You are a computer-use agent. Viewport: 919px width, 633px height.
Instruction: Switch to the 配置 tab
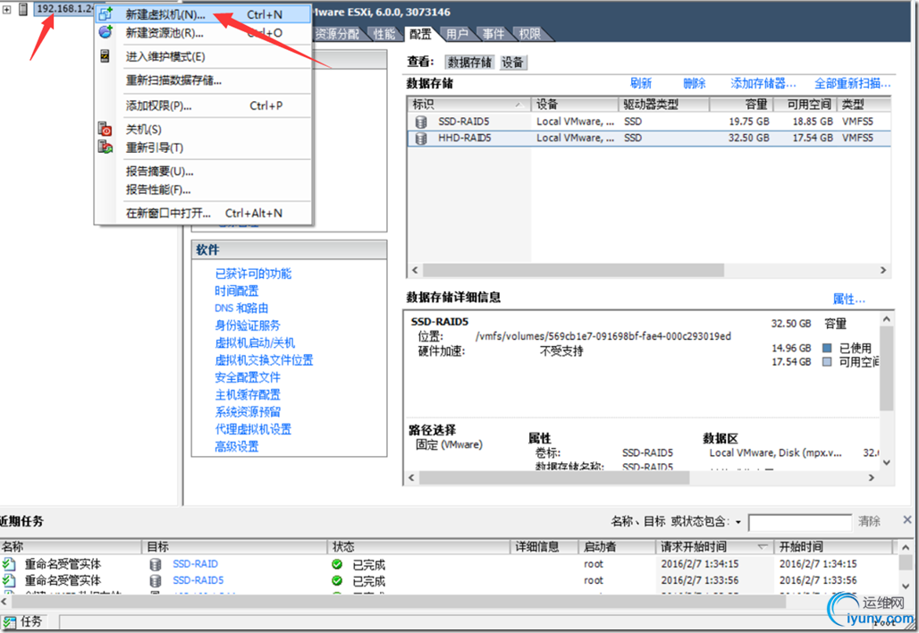point(420,34)
